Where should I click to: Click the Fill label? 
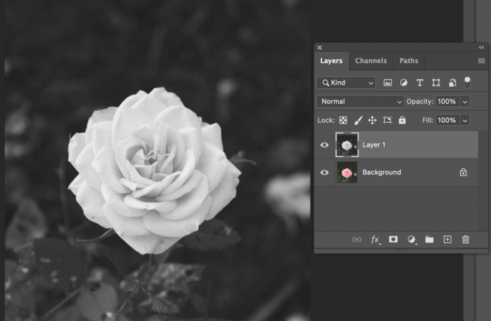428,120
